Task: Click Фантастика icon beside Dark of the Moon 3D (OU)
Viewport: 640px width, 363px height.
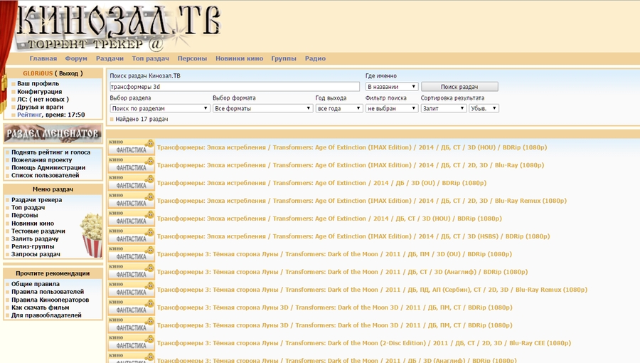Action: click(132, 254)
